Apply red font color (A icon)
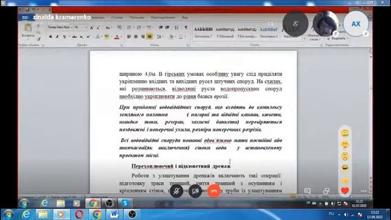 (x=117, y=37)
